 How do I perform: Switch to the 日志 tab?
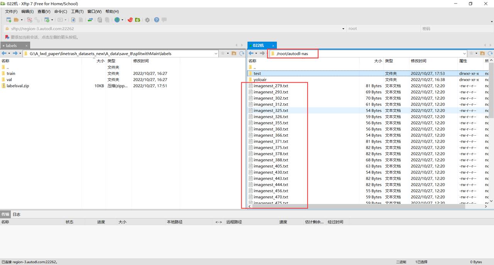[x=17, y=214]
